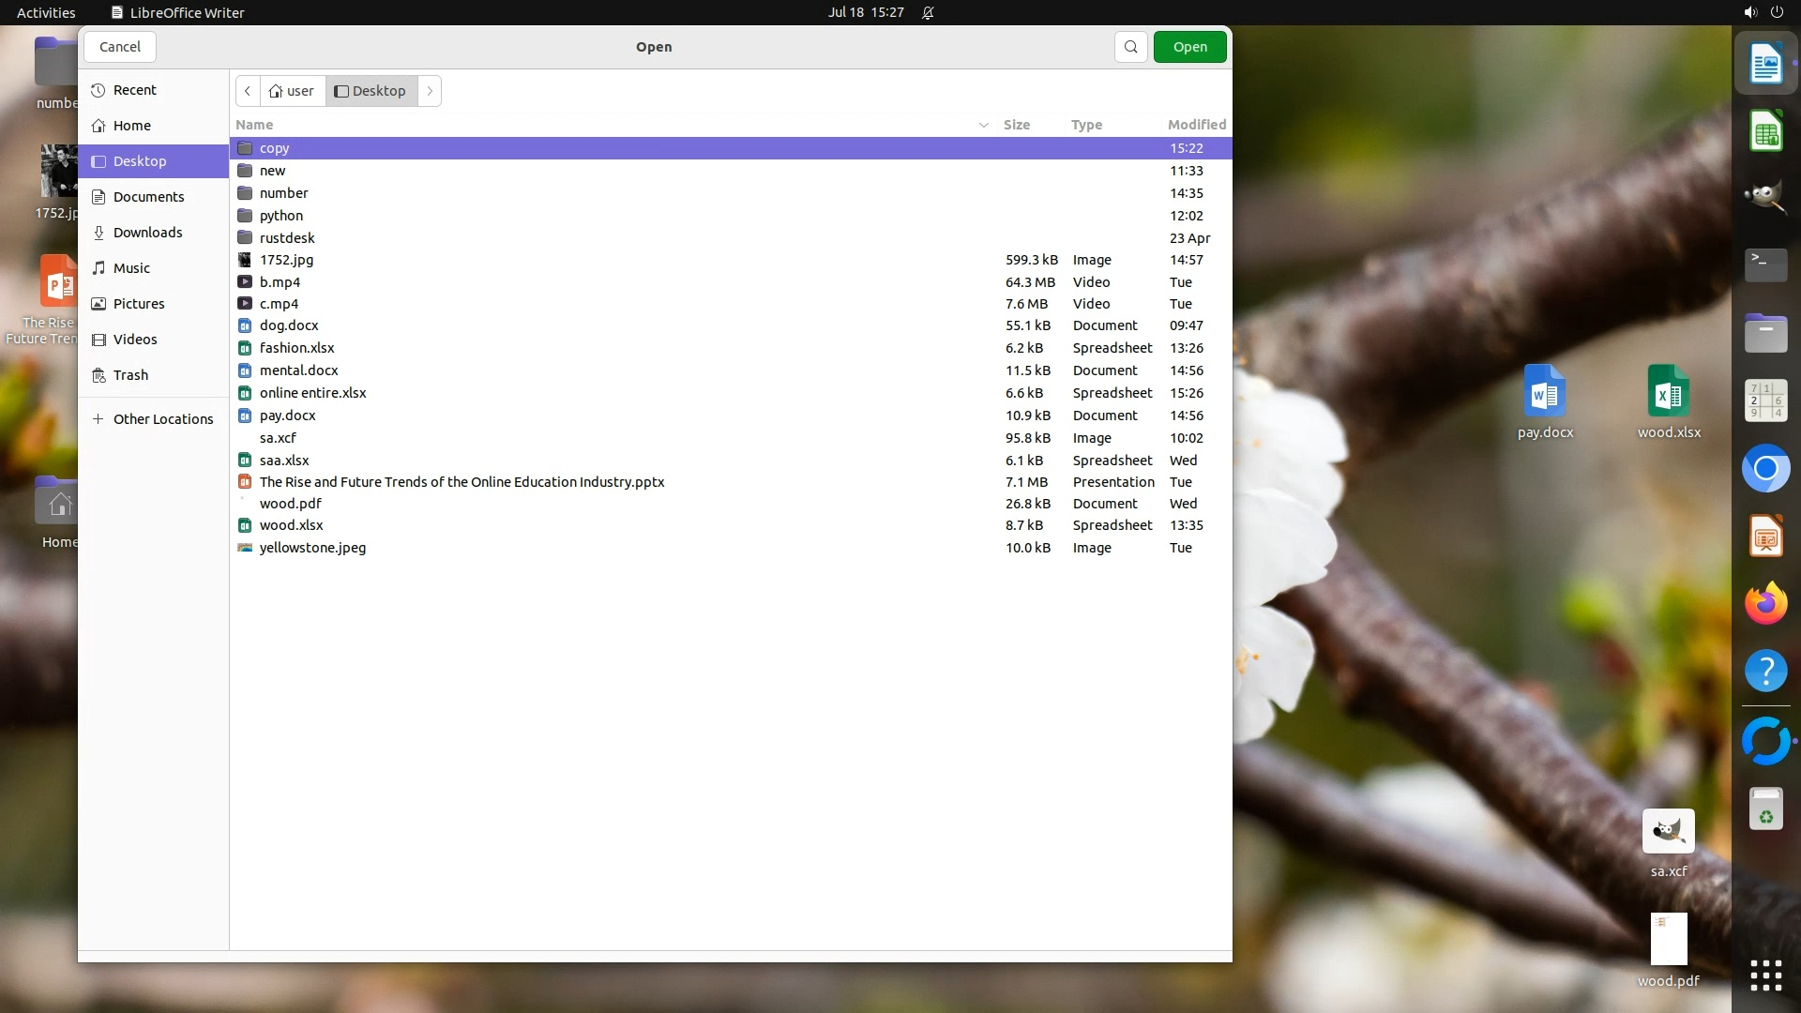Image resolution: width=1801 pixels, height=1013 pixels.
Task: Select the yellowstone.jpeg image file
Action: click(x=312, y=548)
